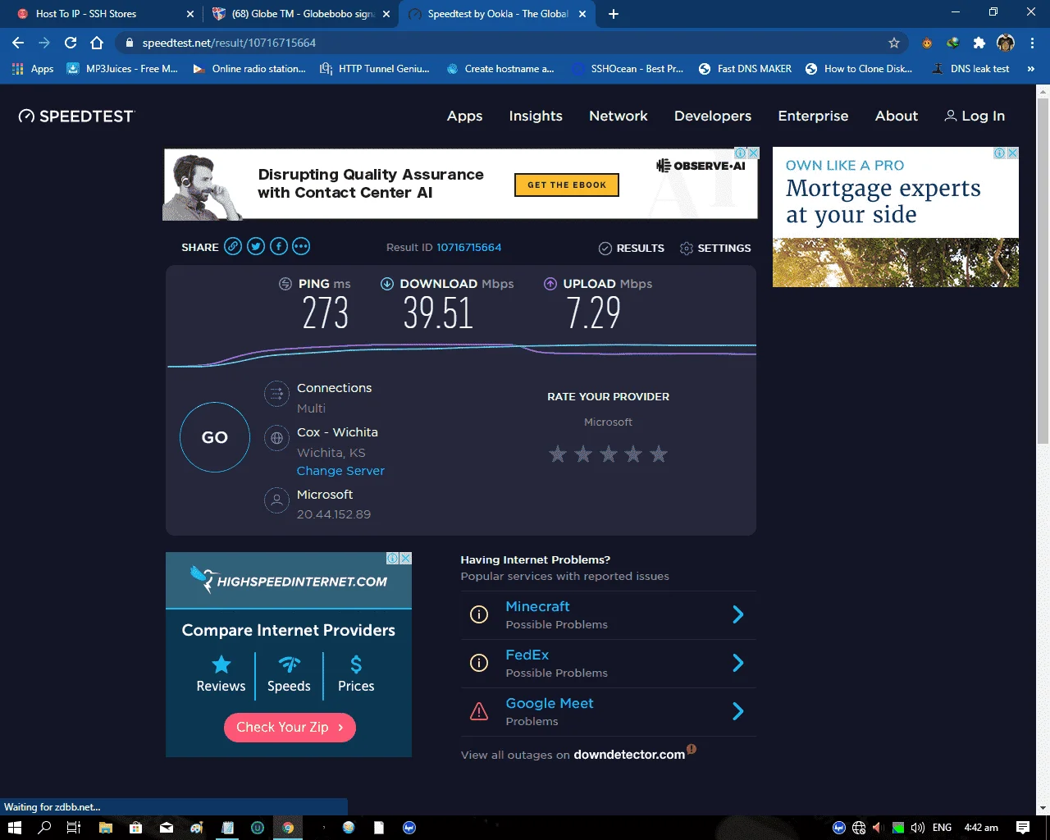Go back to the previous page
This screenshot has width=1050, height=840.
click(x=18, y=43)
